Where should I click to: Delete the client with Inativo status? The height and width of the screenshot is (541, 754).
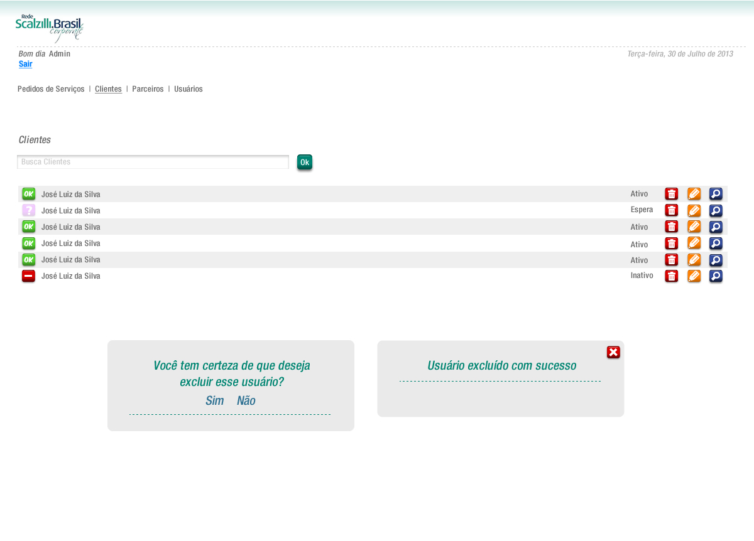(671, 276)
